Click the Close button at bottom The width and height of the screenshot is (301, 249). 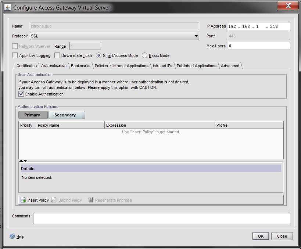tap(282, 236)
